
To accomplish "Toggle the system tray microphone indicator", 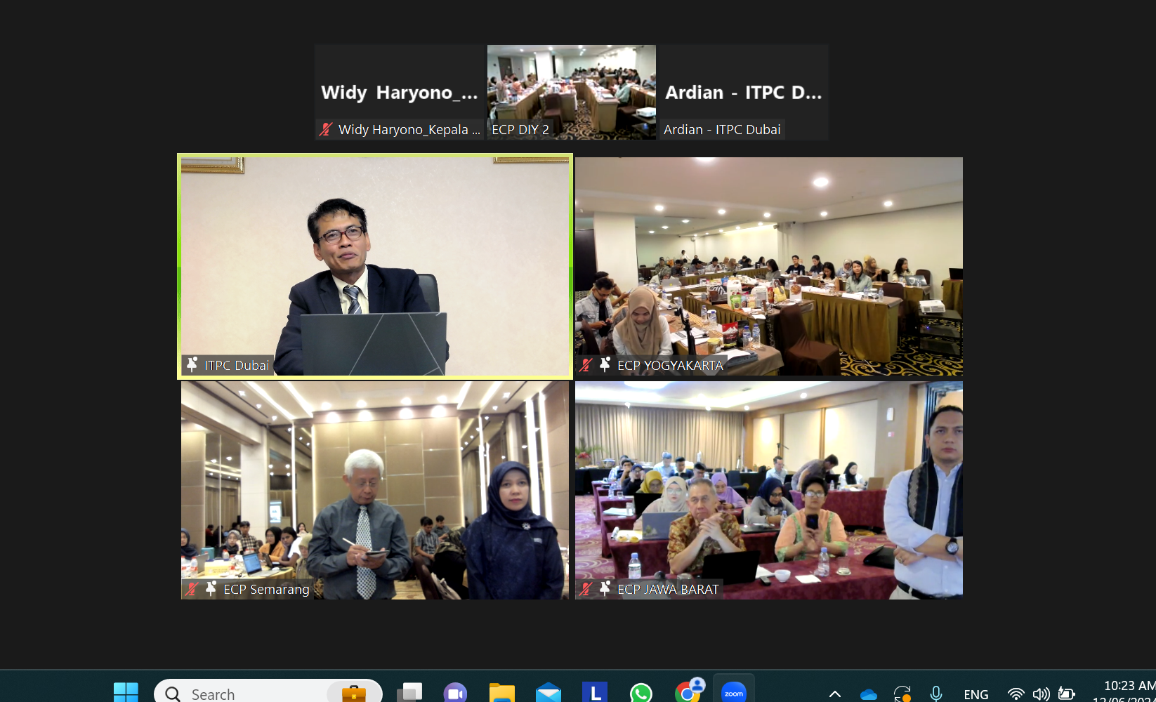I will tap(935, 694).
